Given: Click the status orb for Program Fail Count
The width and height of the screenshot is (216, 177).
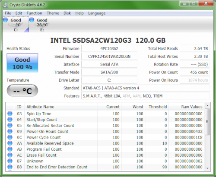Looking at the screenshot, I should [10, 149].
